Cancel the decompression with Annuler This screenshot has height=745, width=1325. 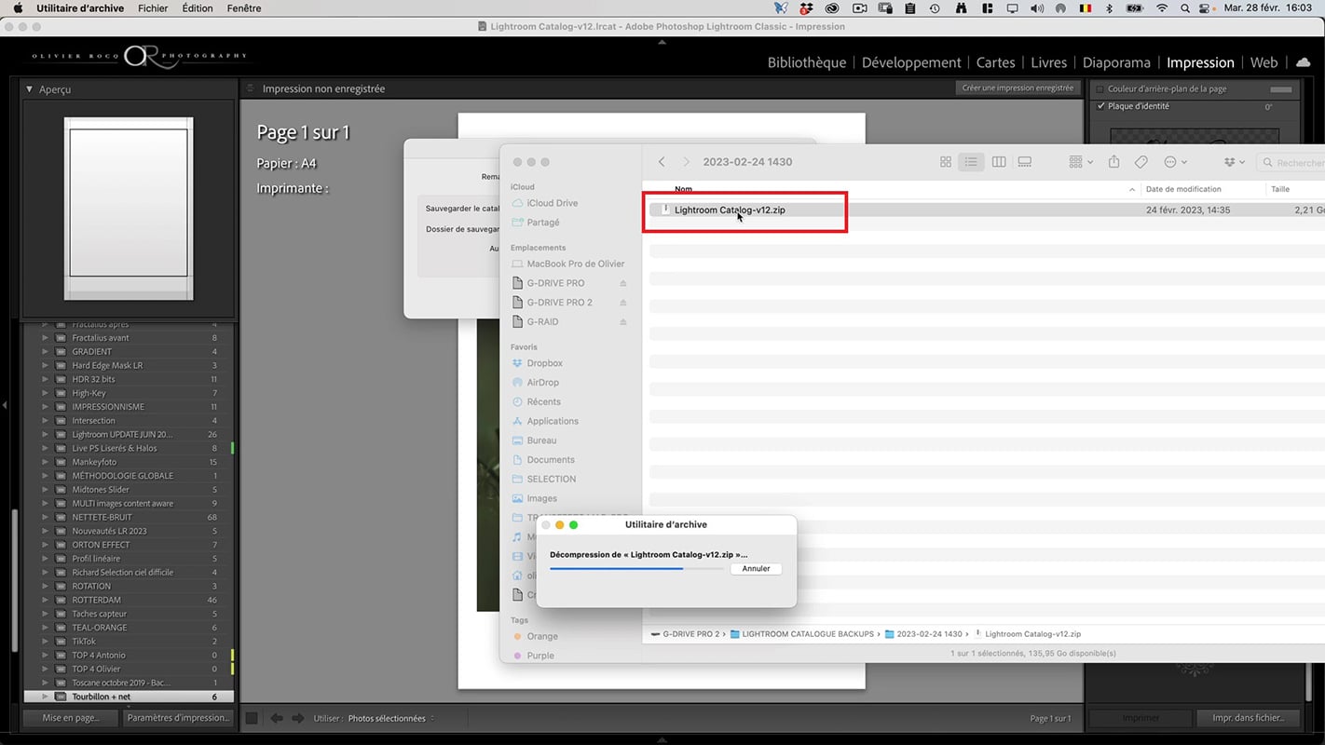(756, 569)
